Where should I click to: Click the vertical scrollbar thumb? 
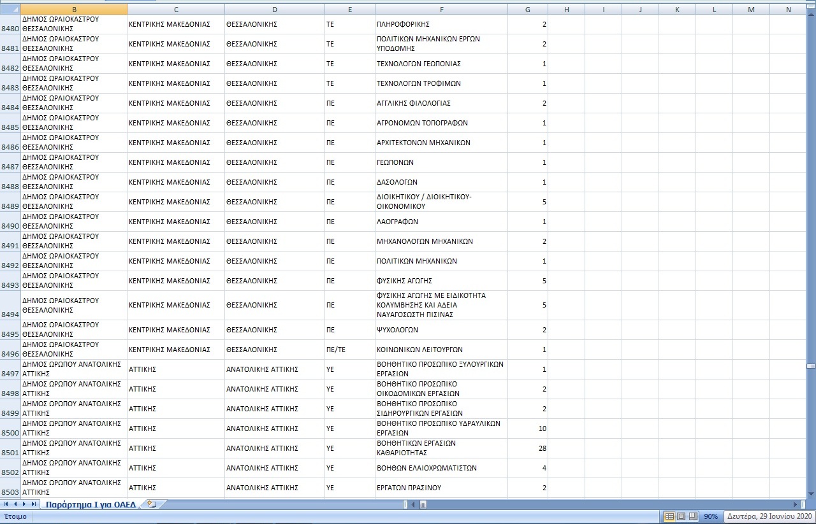click(x=812, y=366)
